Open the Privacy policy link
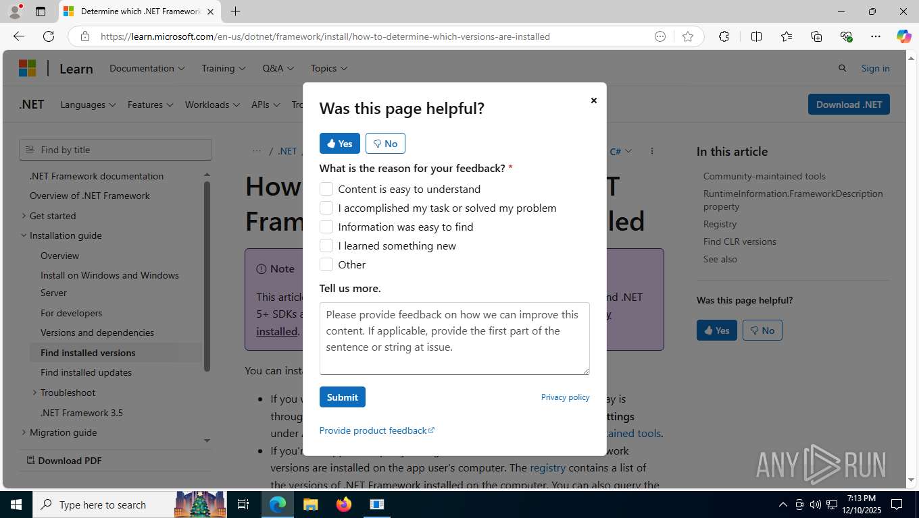 point(565,397)
